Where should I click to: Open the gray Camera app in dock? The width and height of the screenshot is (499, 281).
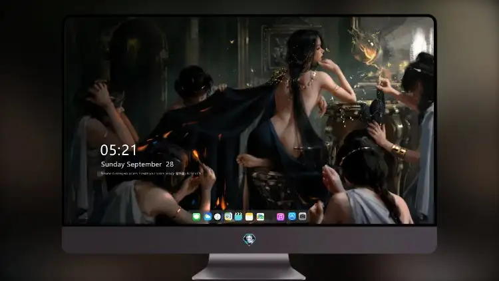point(302,216)
